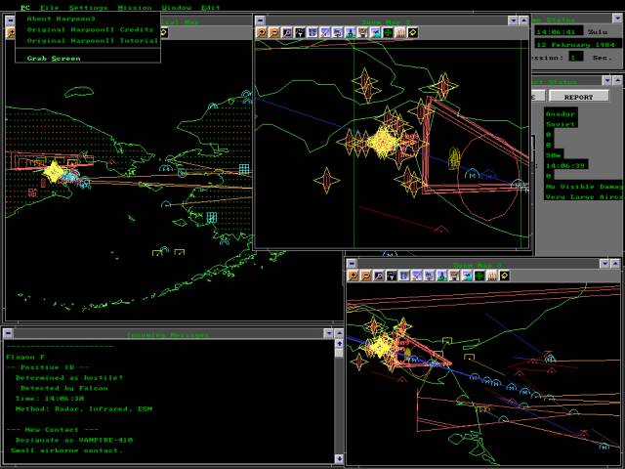Click zoom-out magnifier in lower Zoom Map toolbar
Viewport: 625px width, 469px height.
pos(366,276)
